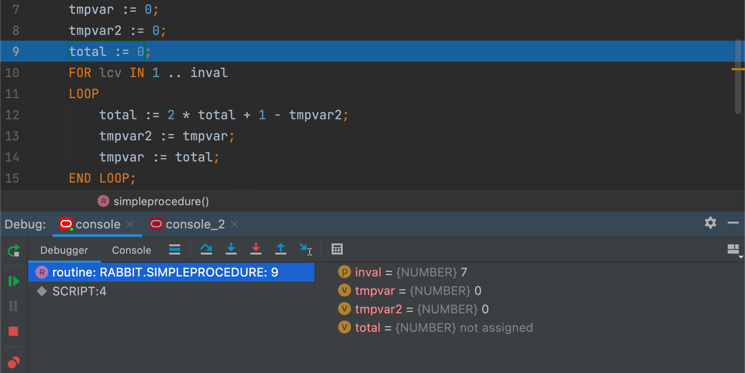This screenshot has height=373, width=745.
Task: Force step into with the red arrow
Action: (255, 249)
